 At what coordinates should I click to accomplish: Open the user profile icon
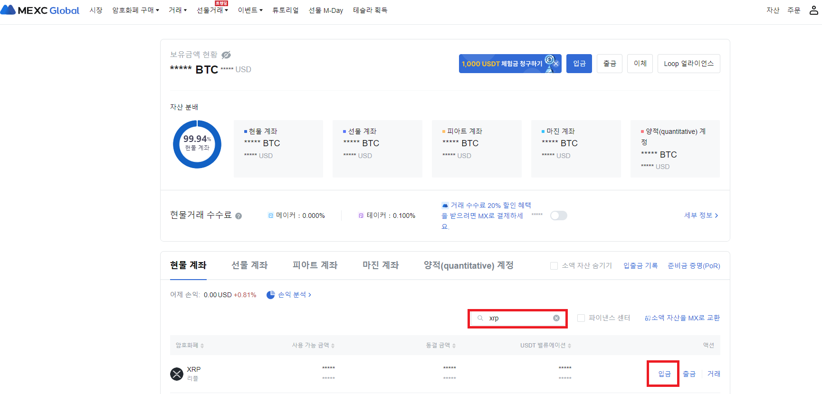tap(814, 10)
